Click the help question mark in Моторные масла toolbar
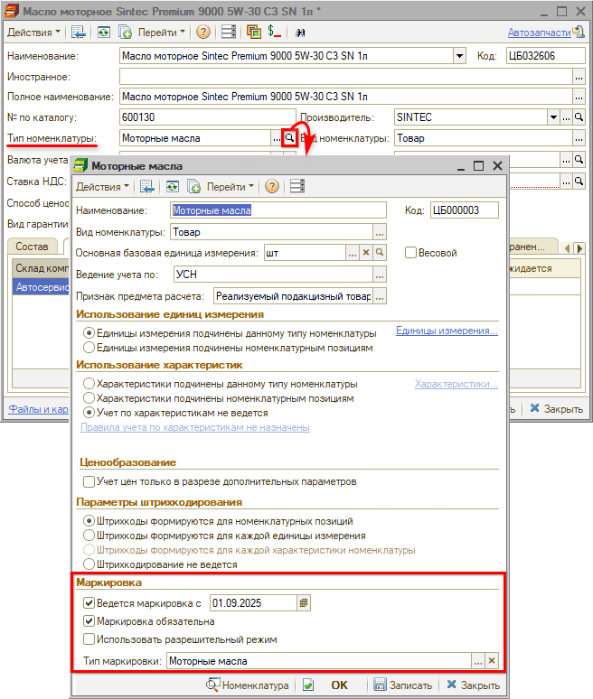The height and width of the screenshot is (699, 593). pyautogui.click(x=271, y=187)
